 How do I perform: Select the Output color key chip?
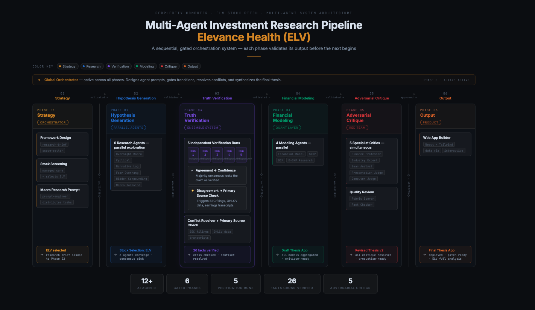point(191,66)
